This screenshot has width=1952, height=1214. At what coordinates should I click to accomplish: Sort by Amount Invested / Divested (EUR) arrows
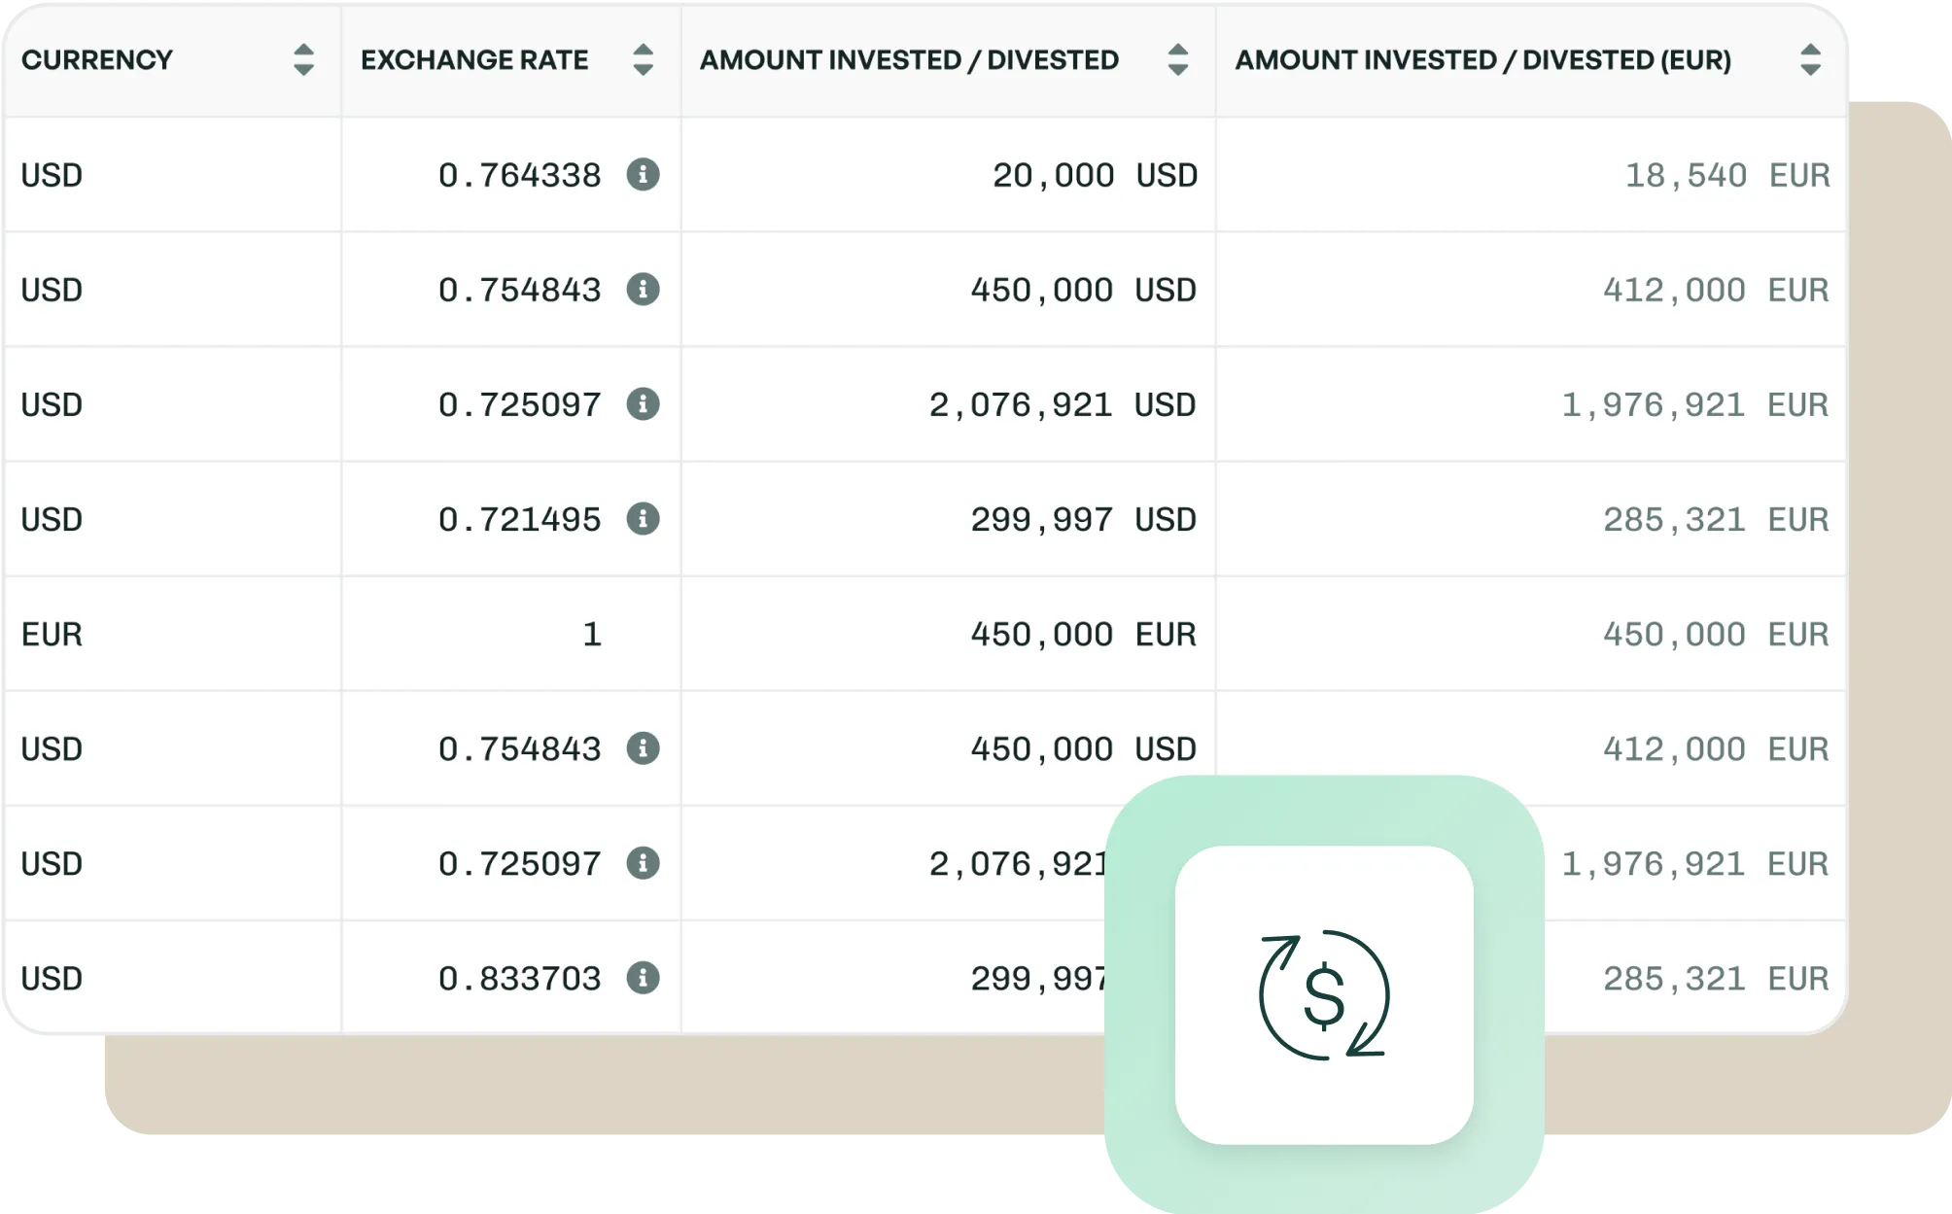(1810, 60)
